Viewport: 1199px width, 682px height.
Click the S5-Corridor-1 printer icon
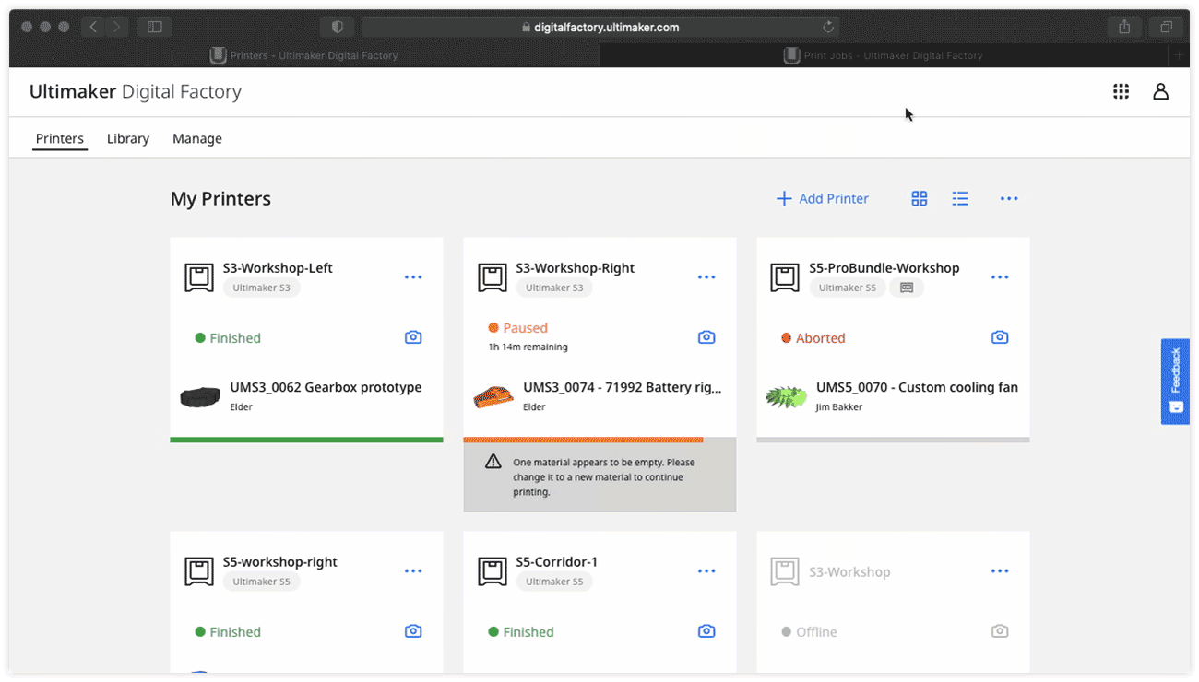(493, 570)
